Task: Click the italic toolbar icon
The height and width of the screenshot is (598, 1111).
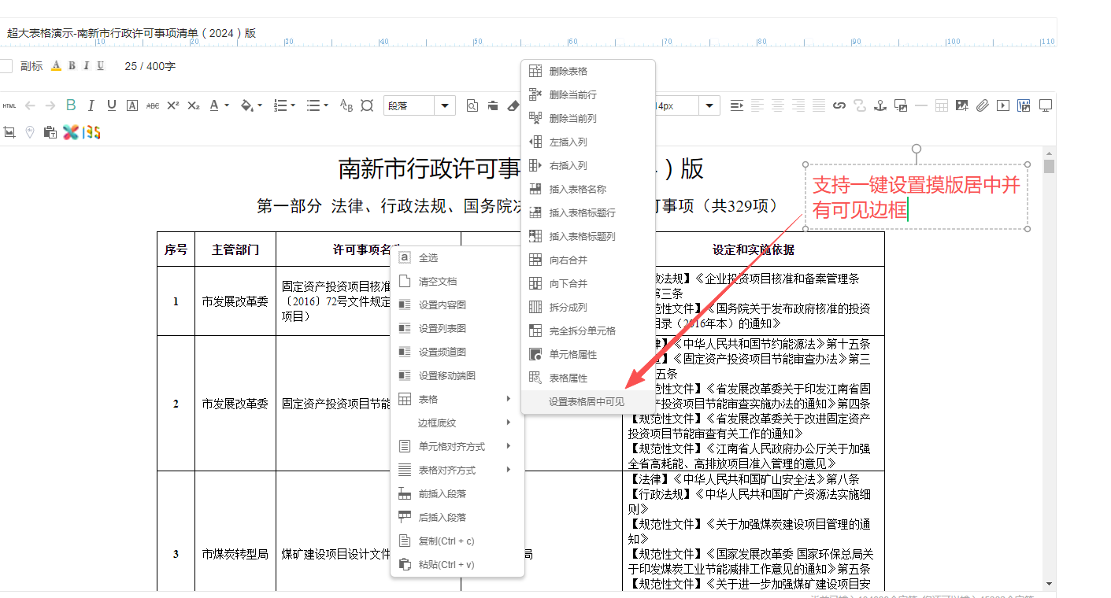Action: 91,105
